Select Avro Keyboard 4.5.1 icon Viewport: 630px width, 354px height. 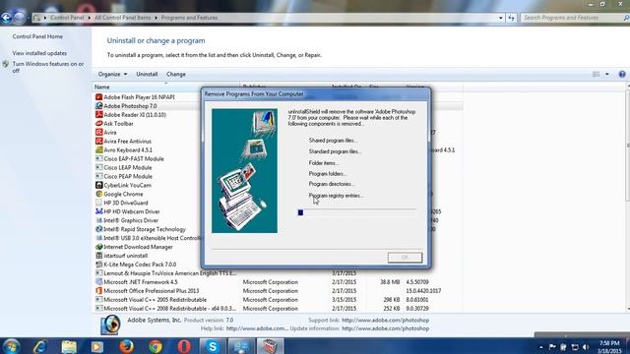[98, 150]
